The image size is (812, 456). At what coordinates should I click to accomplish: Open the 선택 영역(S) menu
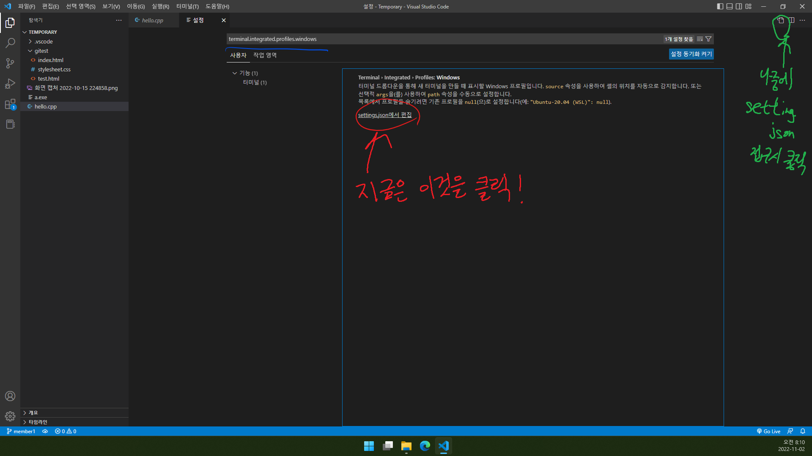click(x=81, y=6)
